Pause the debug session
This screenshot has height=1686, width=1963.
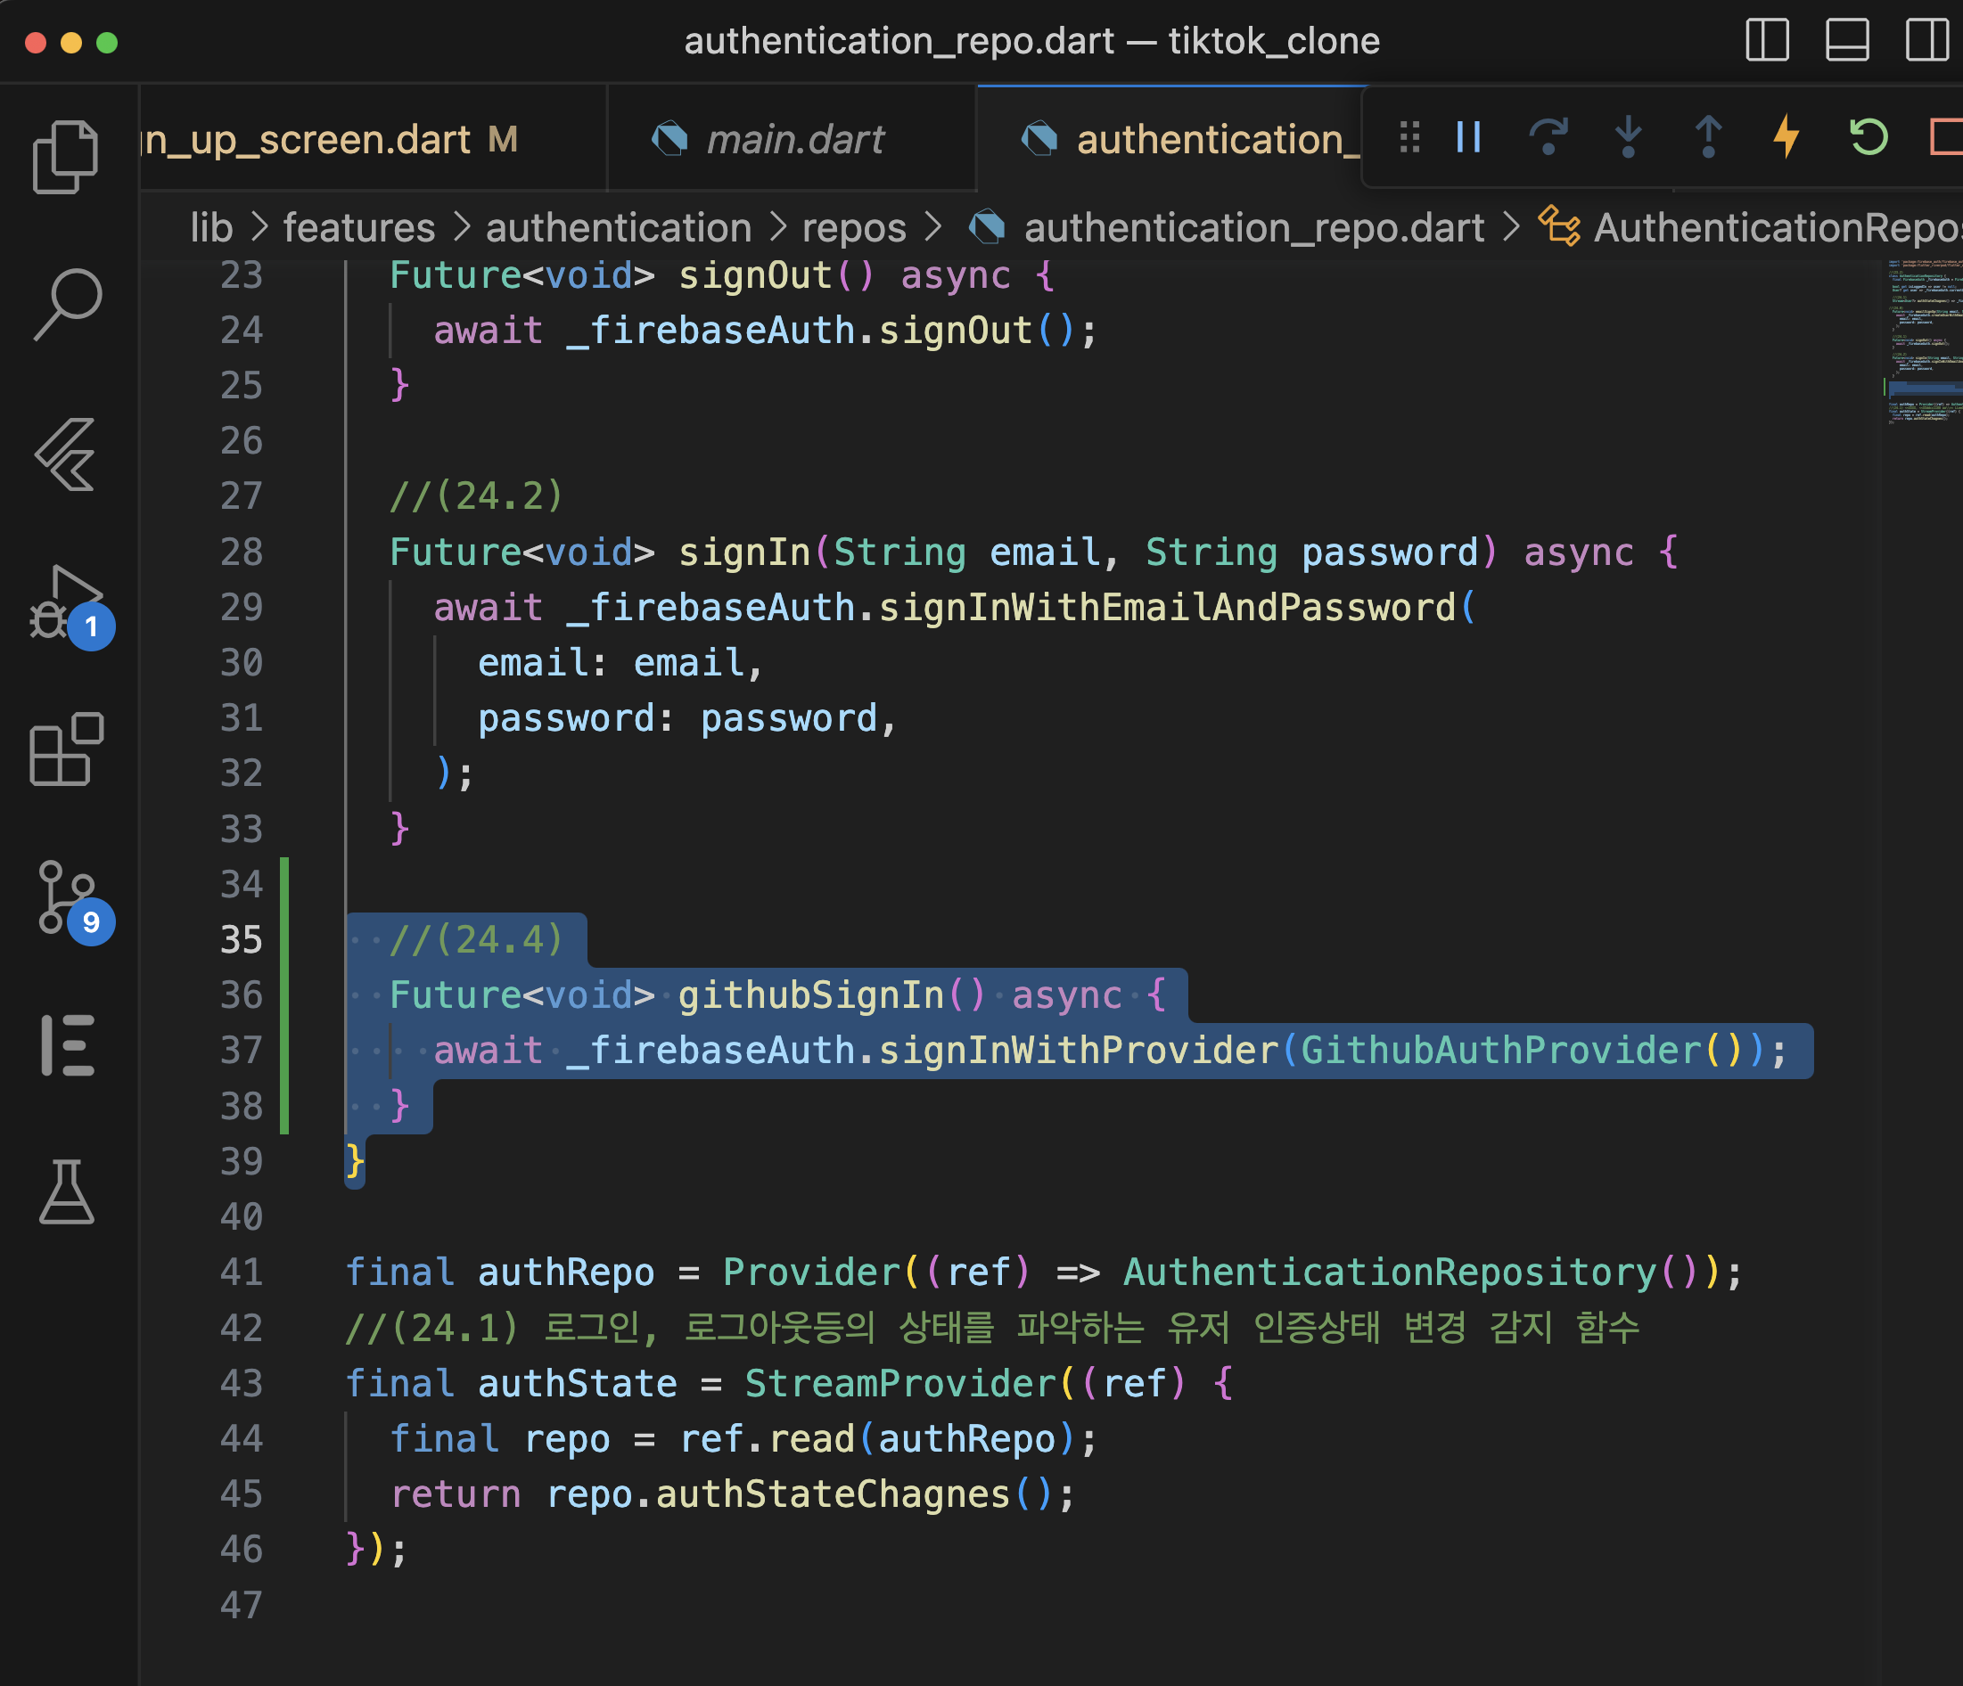pyautogui.click(x=1468, y=137)
